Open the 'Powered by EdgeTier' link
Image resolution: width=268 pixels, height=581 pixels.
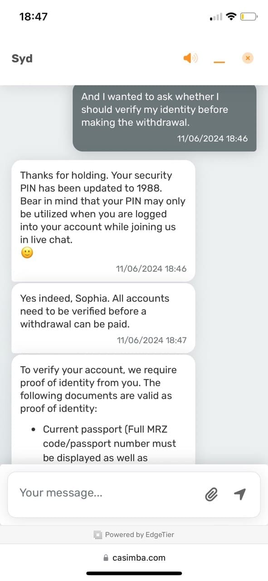(x=134, y=535)
